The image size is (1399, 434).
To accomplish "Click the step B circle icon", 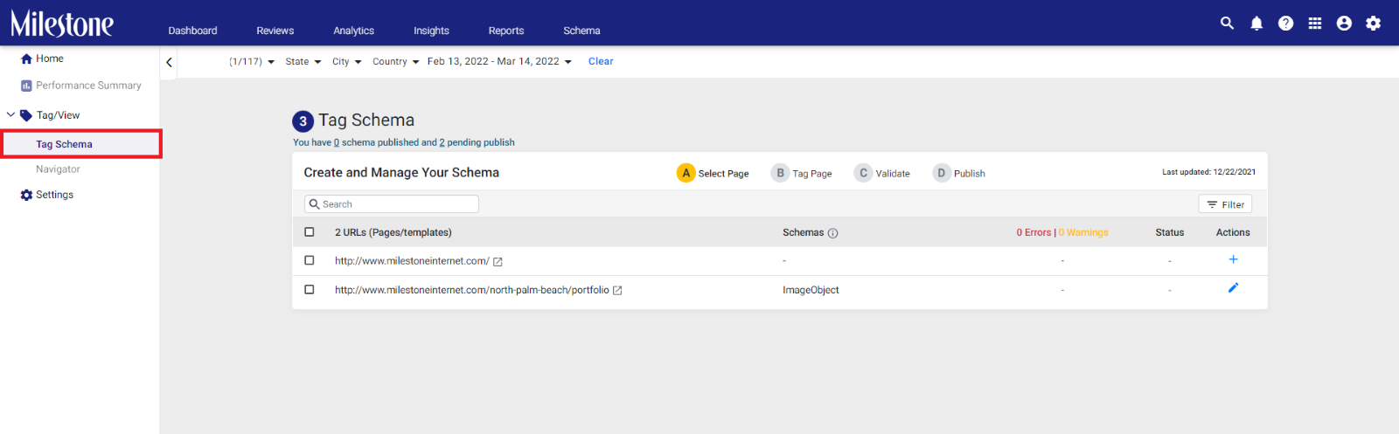I will click(x=780, y=173).
